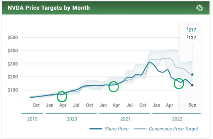Screen dimensions: 213x139
Task: Click the 2022 year label
Action: (x=177, y=119)
